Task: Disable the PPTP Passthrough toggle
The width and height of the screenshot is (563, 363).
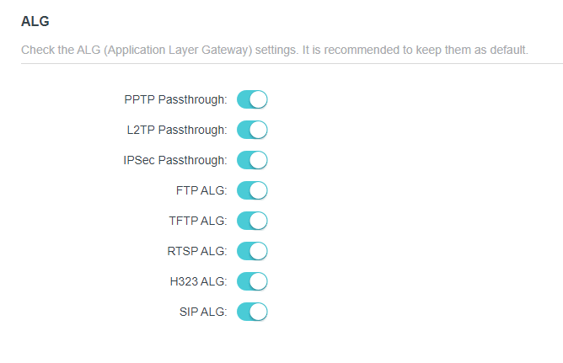Action: click(x=252, y=99)
